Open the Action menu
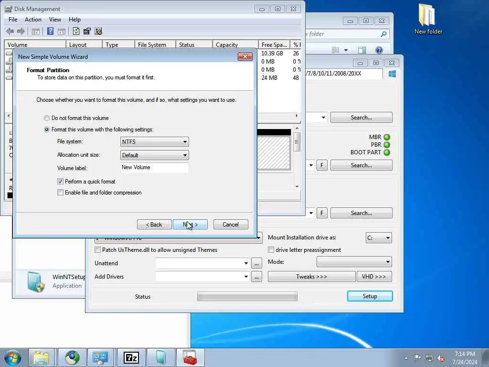The width and height of the screenshot is (489, 367). (x=33, y=19)
